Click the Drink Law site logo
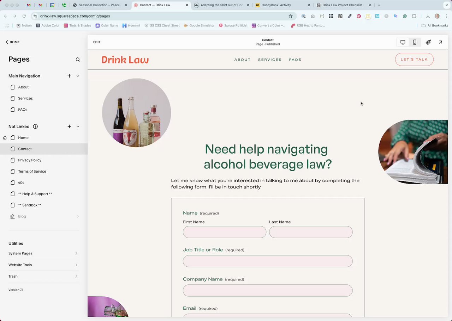 tap(125, 60)
